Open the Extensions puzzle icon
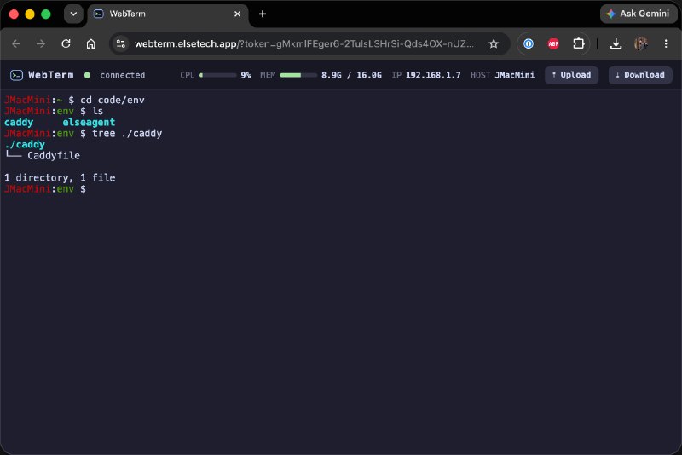 pos(579,43)
